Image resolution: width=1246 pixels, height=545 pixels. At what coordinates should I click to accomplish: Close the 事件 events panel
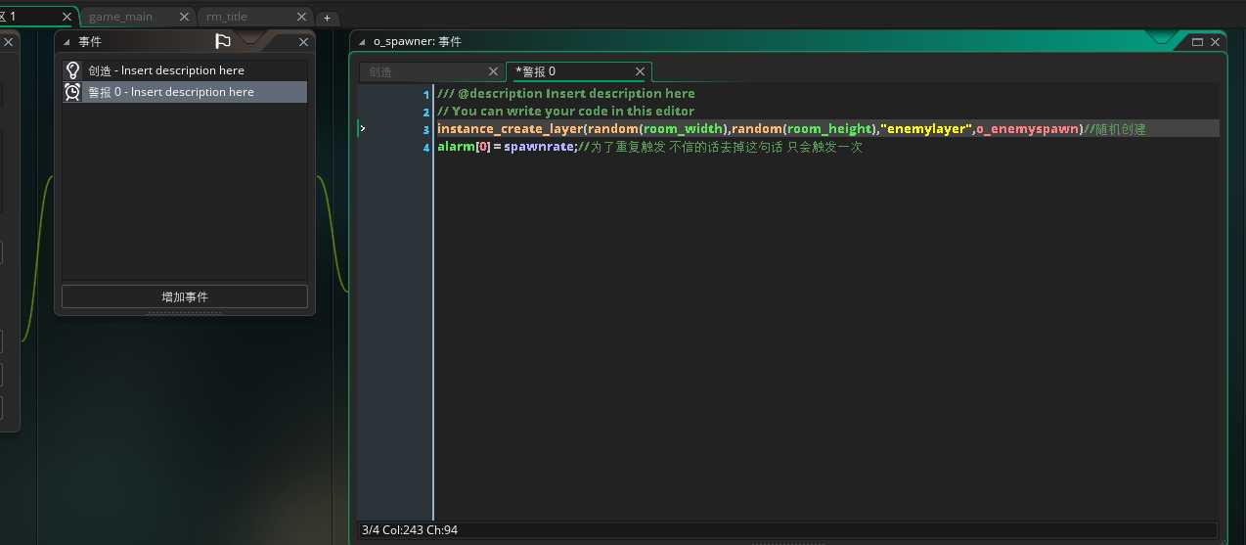coord(302,42)
